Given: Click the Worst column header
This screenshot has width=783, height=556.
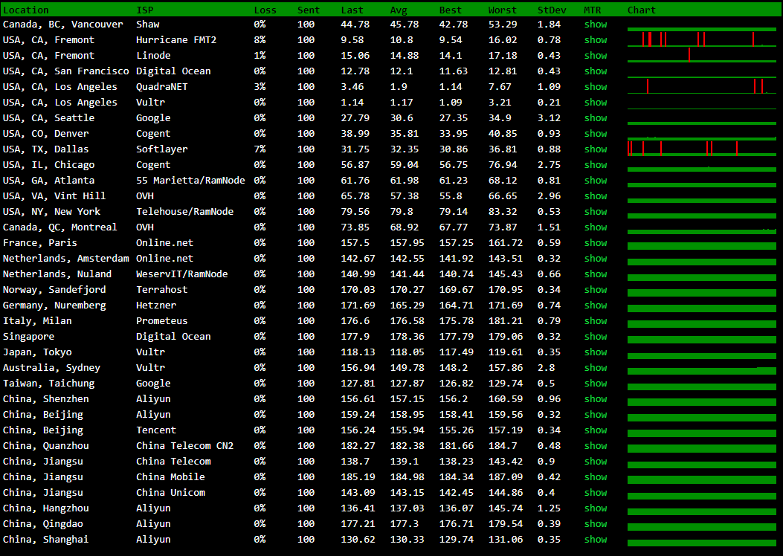Looking at the screenshot, I should (x=502, y=10).
